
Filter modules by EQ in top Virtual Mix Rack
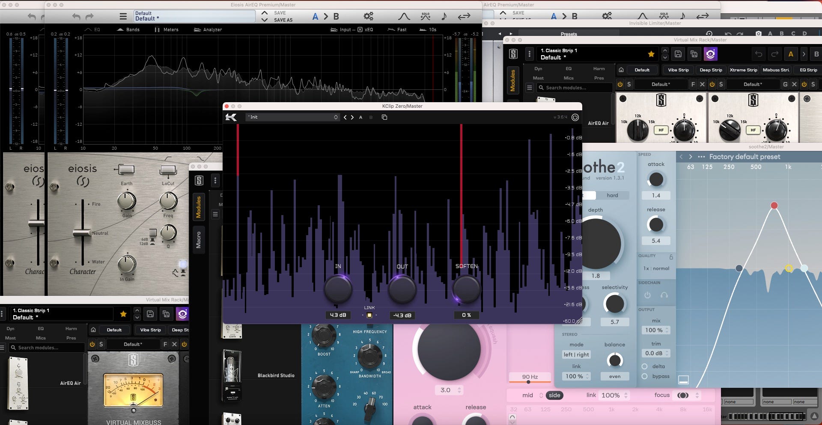point(569,68)
